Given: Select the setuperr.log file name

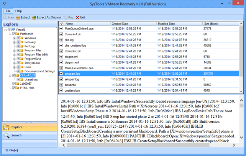Looking at the screenshot, I should pyautogui.click(x=72, y=79).
